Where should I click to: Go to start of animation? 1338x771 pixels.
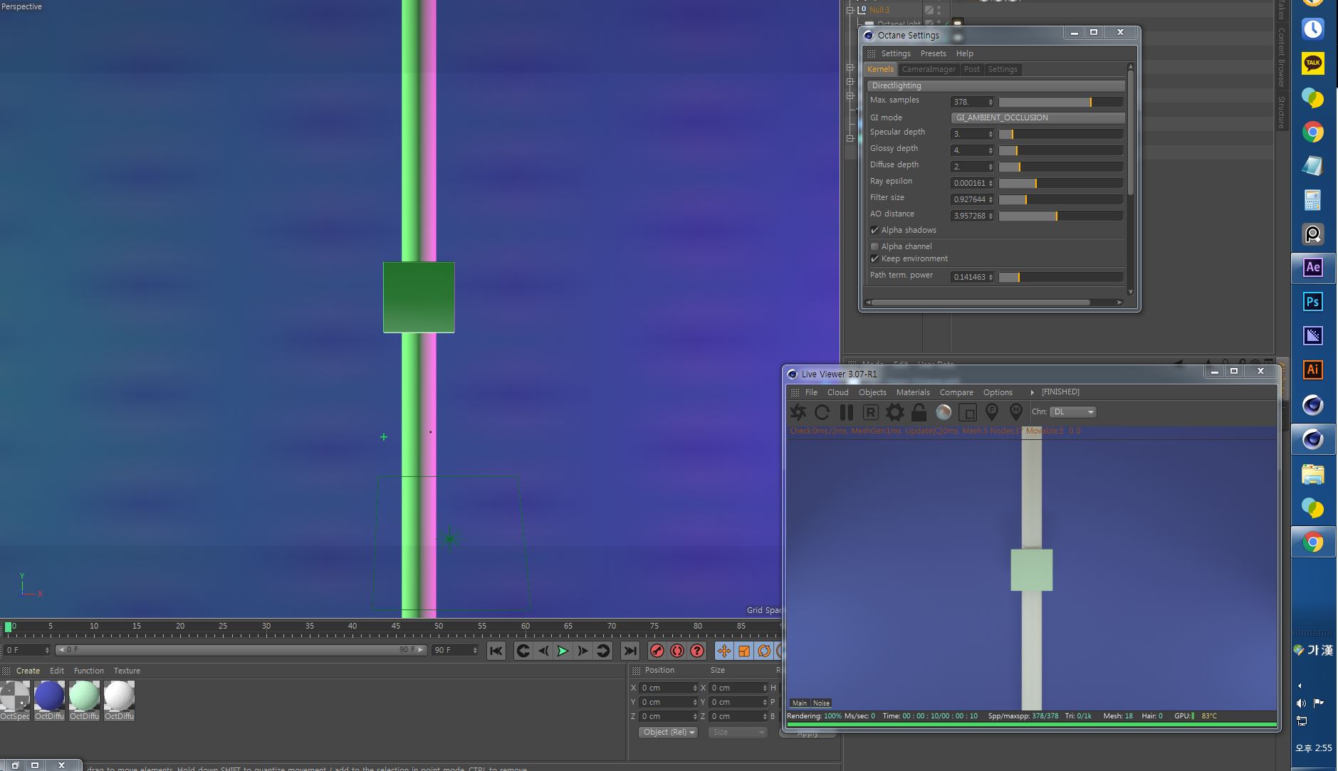tap(496, 651)
